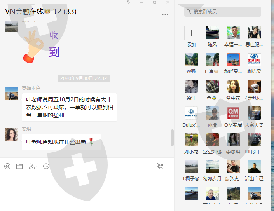Open member 大富大贵 avatar
This screenshot has width=274, height=211.
[x=254, y=113]
